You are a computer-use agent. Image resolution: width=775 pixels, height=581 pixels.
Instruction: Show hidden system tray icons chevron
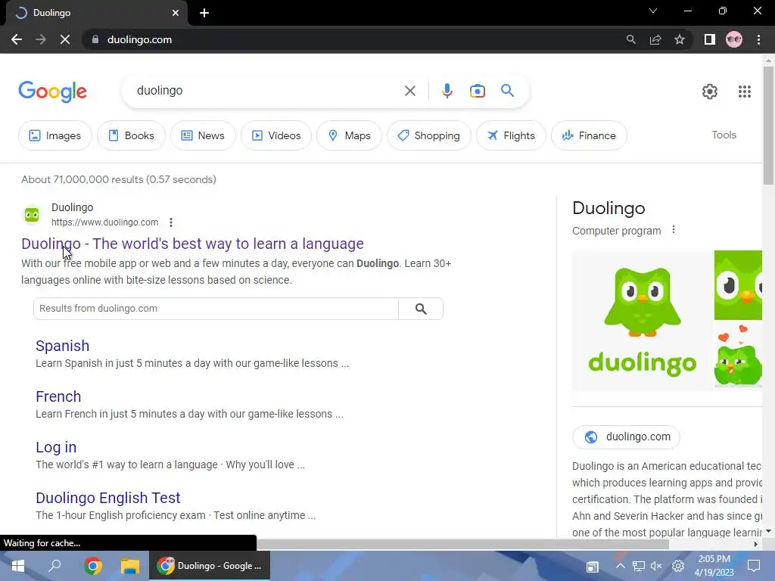621,566
